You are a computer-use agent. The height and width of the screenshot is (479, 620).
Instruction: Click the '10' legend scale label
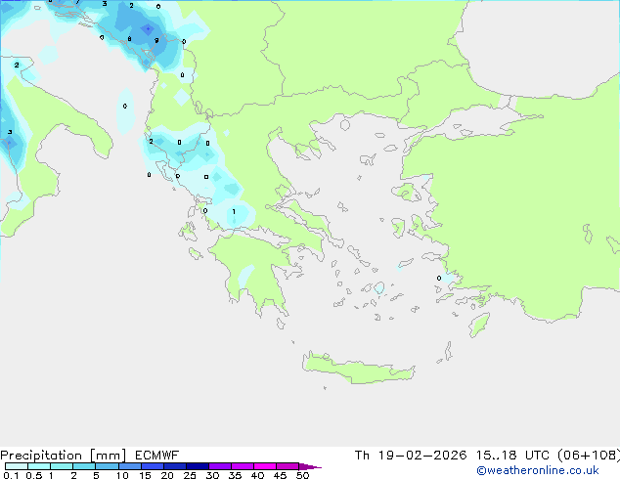tap(122, 475)
